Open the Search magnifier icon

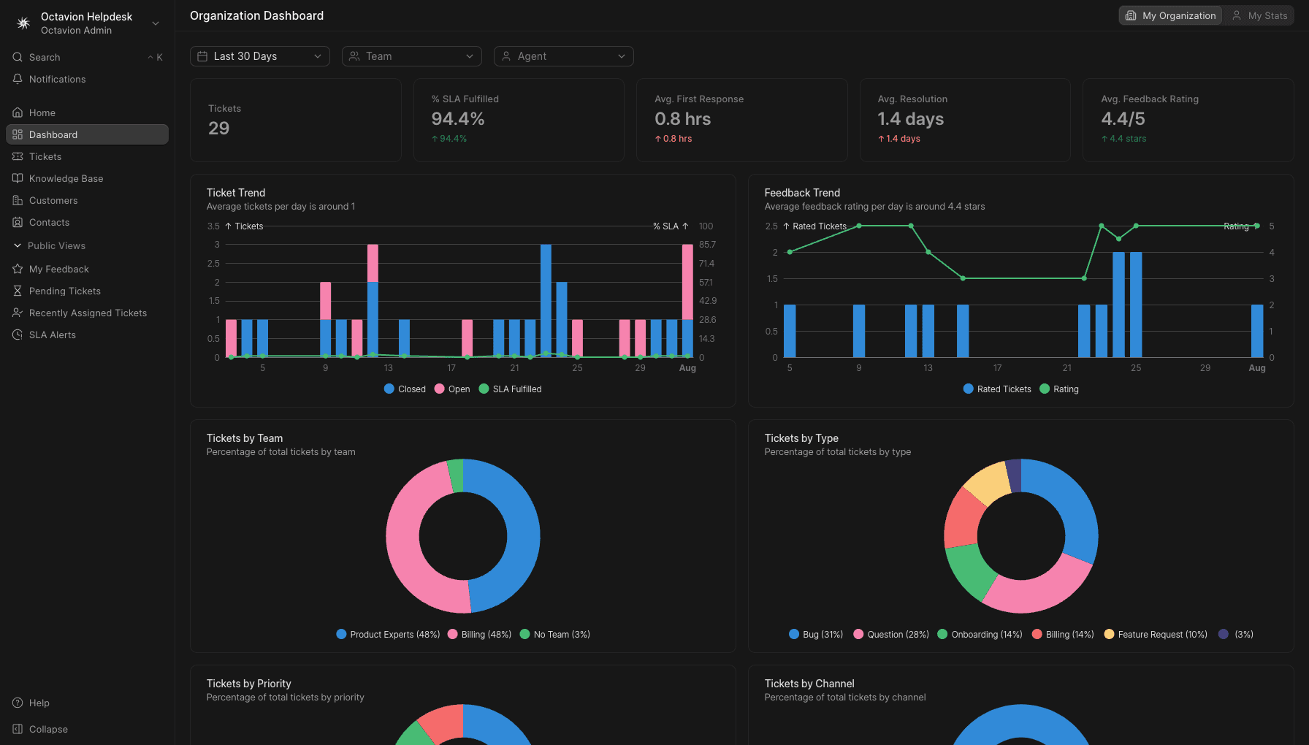tap(18, 57)
